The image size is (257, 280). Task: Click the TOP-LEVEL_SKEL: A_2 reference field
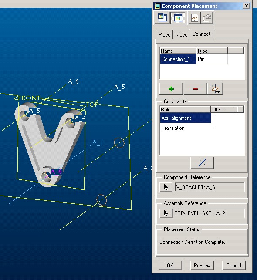click(x=209, y=213)
